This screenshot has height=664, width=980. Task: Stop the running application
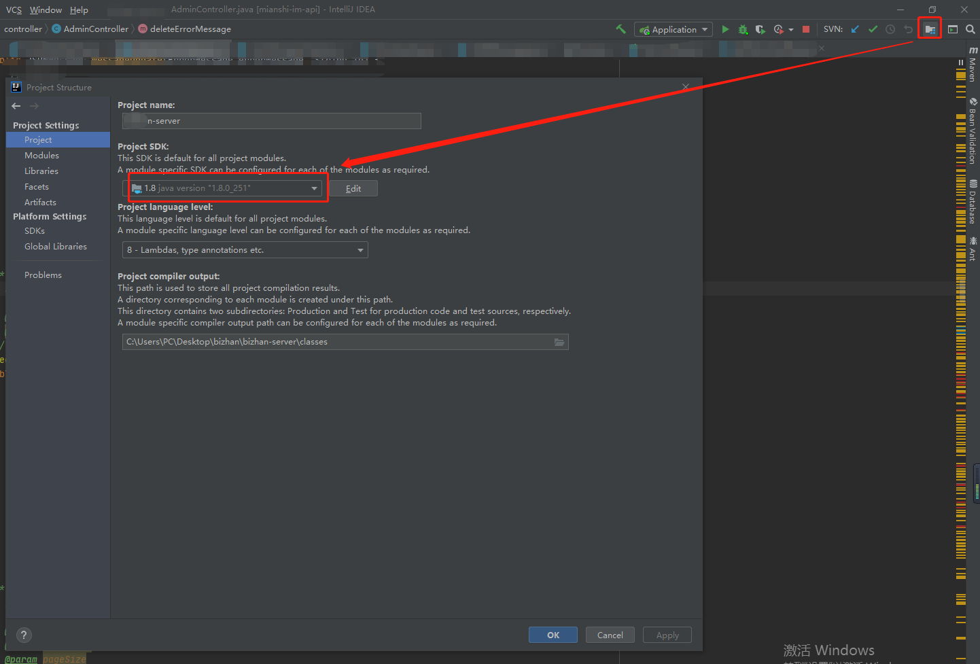806,29
